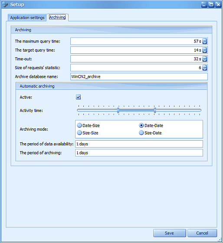The width and height of the screenshot is (223, 243).
Task: Click the period of archiving field
Action: click(139, 153)
